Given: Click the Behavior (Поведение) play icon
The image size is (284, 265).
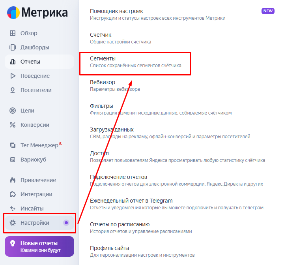Looking at the screenshot, I should [x=13, y=76].
